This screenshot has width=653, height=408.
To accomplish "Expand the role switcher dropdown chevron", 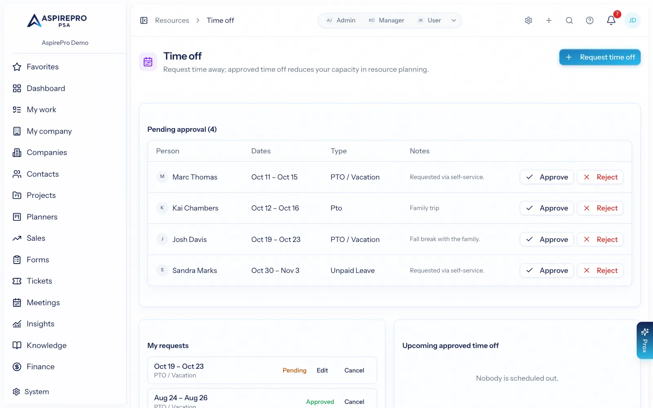I will 454,20.
